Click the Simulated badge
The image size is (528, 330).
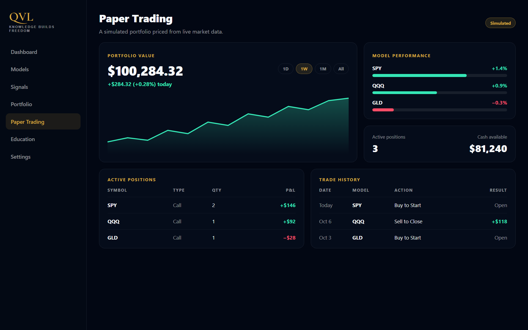[500, 23]
